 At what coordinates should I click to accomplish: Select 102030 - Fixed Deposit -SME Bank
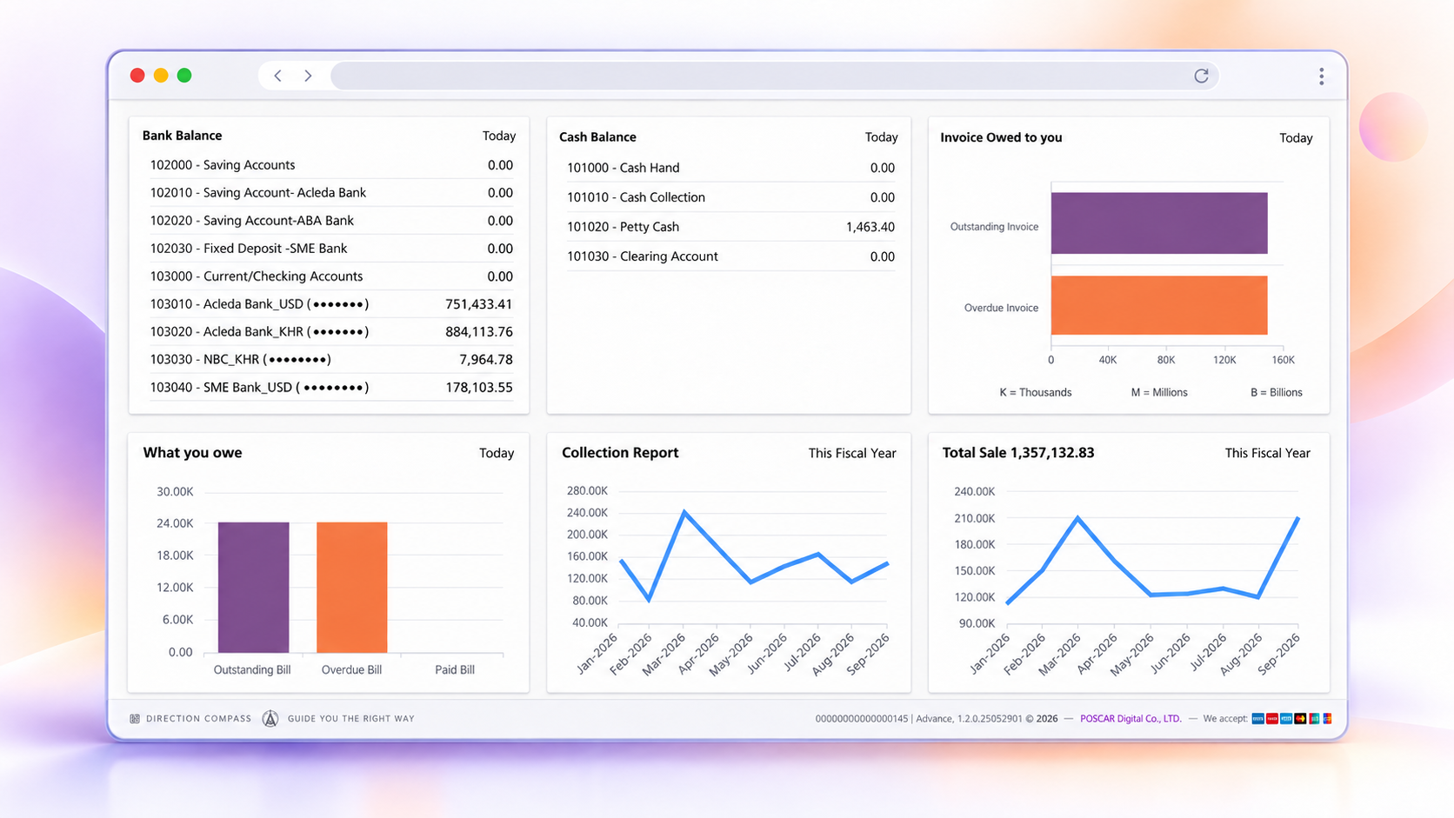331,249
